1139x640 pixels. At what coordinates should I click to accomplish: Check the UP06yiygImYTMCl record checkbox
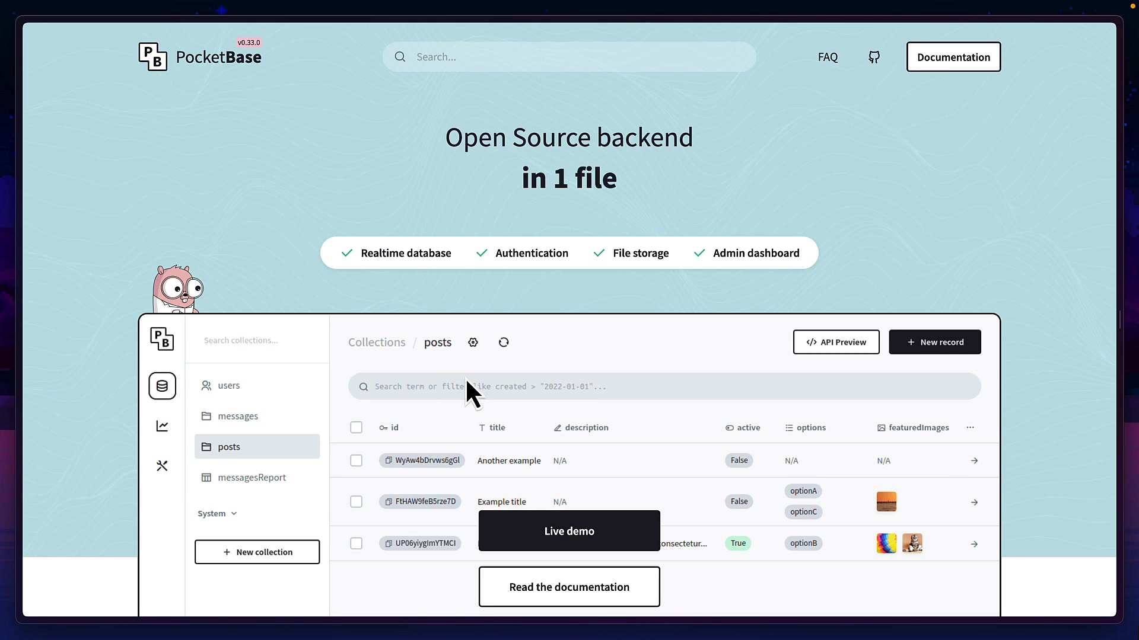point(356,543)
